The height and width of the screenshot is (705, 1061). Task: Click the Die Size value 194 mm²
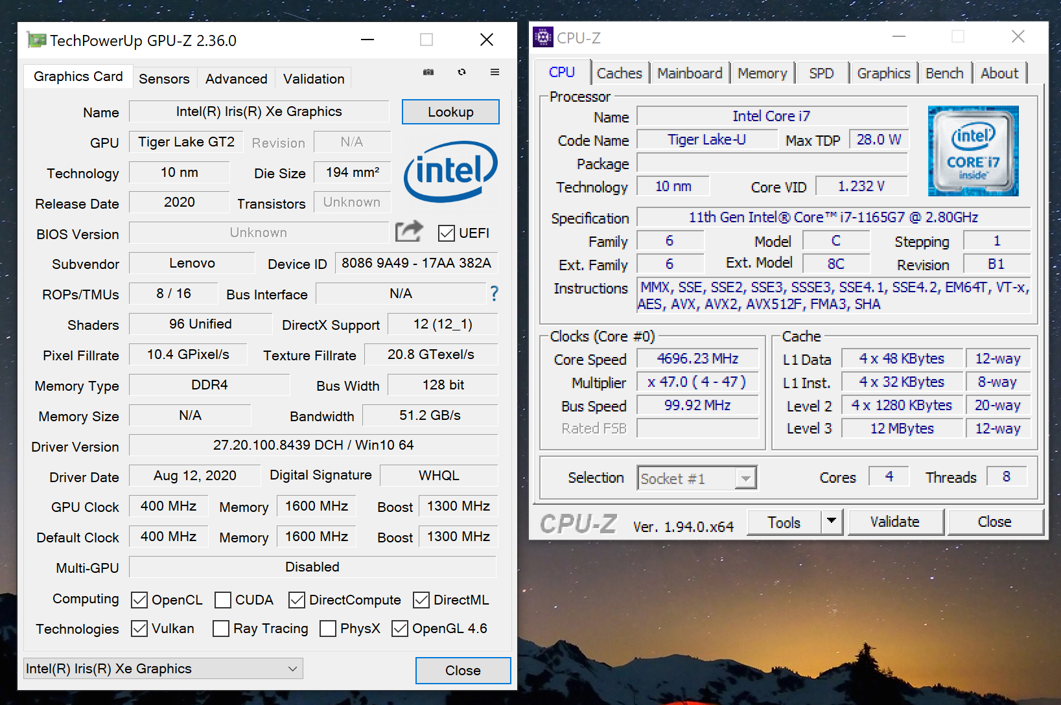click(x=353, y=172)
